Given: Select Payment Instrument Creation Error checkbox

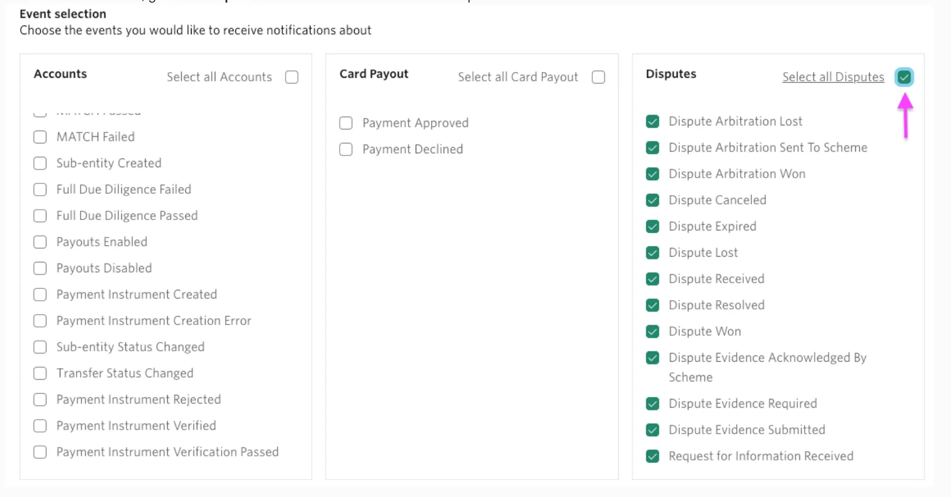Looking at the screenshot, I should (x=40, y=321).
